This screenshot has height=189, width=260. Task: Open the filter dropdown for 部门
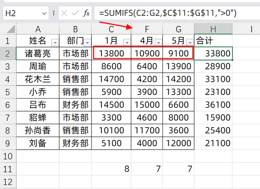(x=87, y=43)
